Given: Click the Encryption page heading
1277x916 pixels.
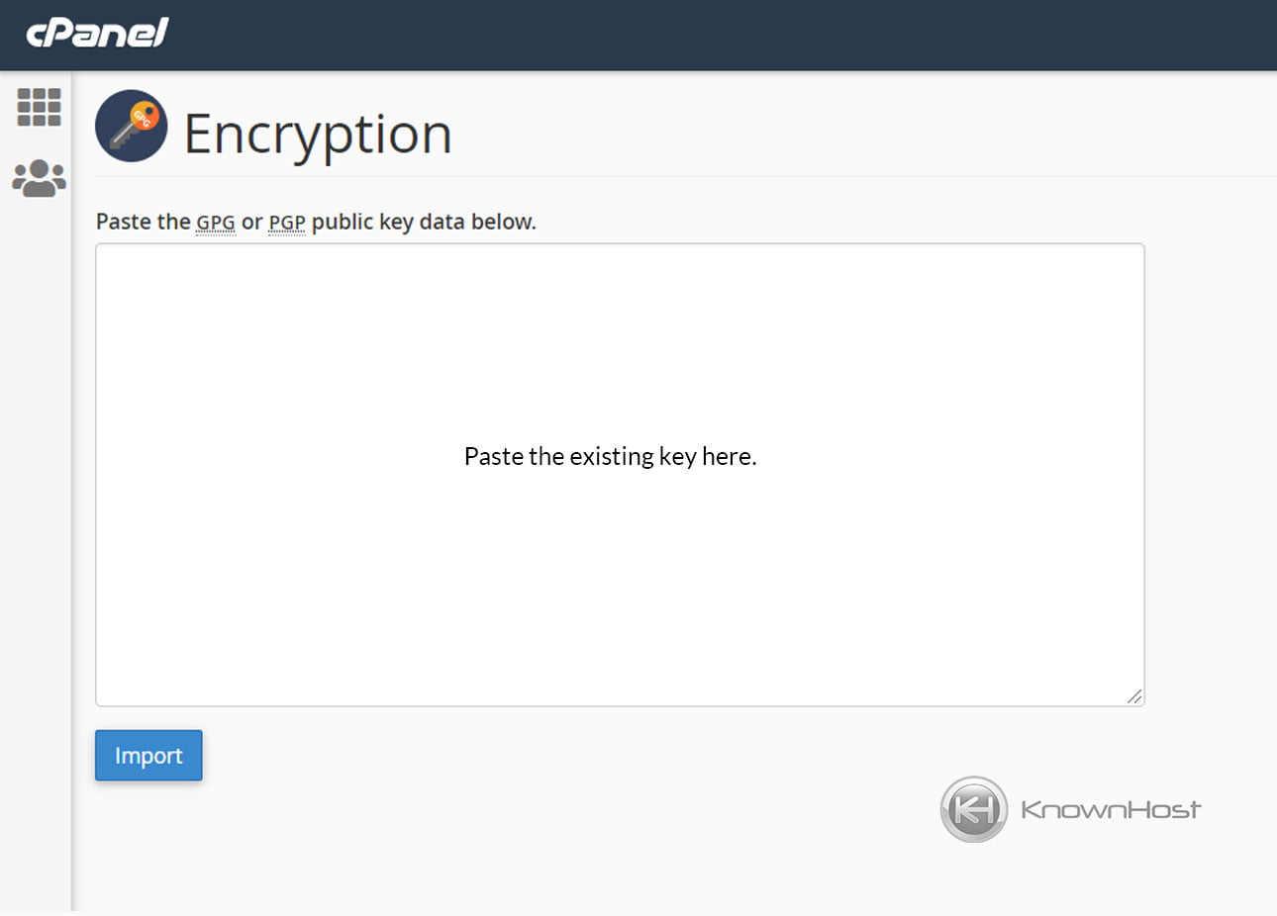Looking at the screenshot, I should tap(317, 133).
